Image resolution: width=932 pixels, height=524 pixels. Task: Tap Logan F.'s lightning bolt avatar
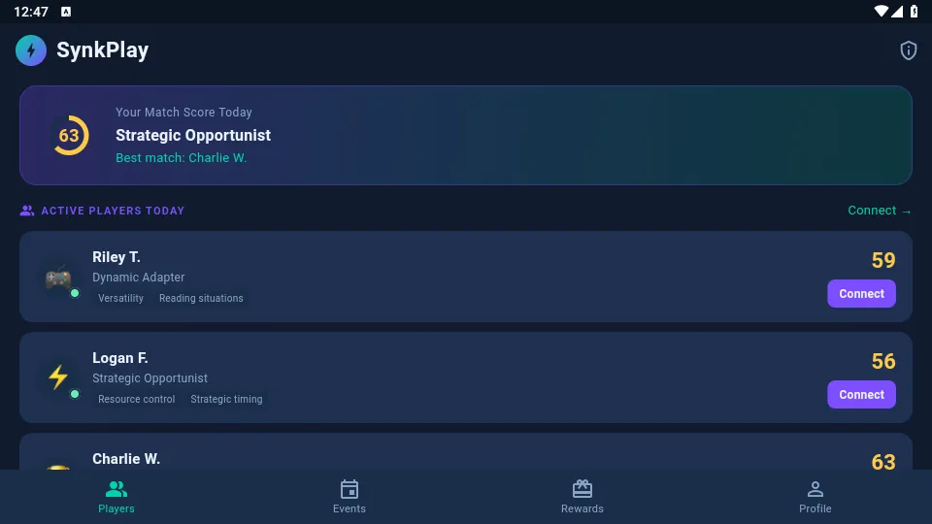[x=58, y=377]
